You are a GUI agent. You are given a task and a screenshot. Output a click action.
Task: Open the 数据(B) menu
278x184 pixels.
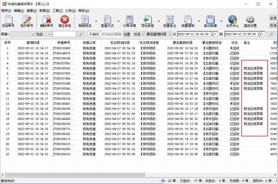tap(44, 11)
